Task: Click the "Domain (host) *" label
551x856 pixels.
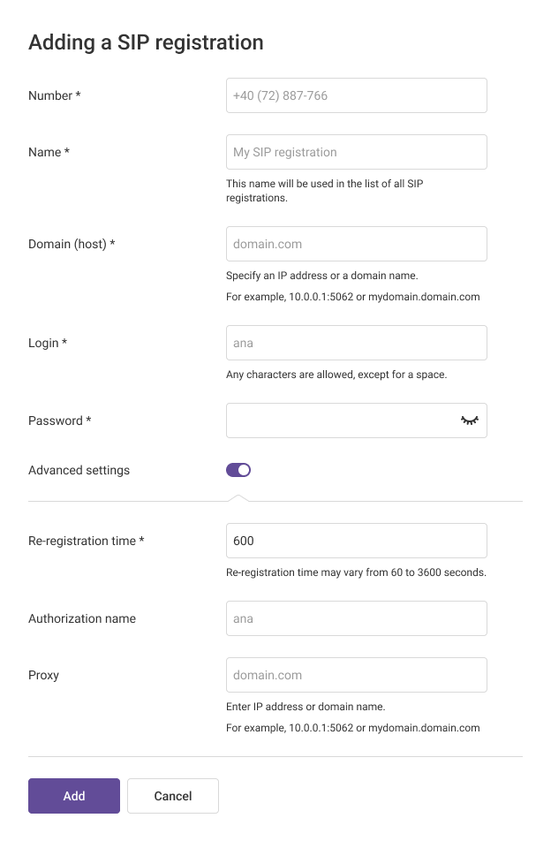Action: pos(72,244)
